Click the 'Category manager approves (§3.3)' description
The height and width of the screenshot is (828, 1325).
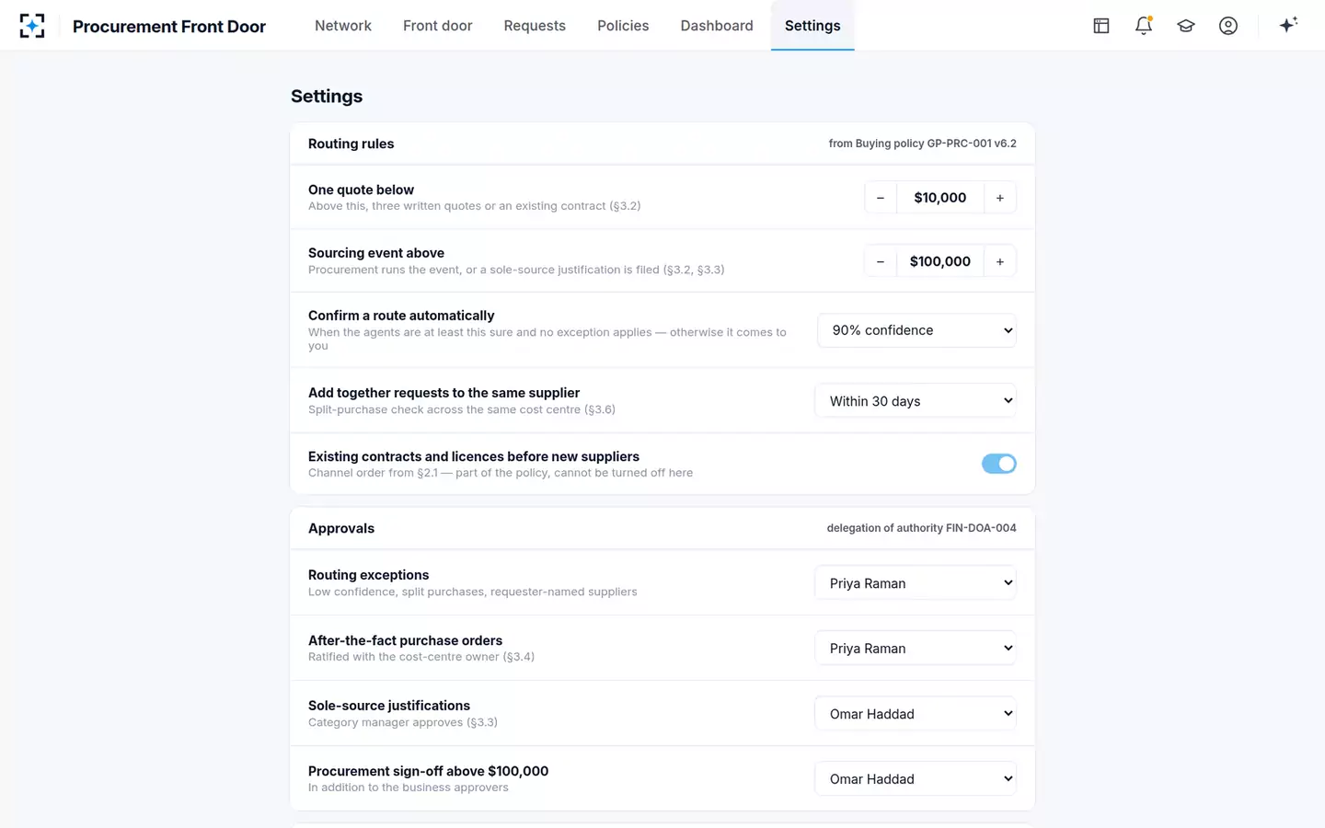pyautogui.click(x=403, y=722)
